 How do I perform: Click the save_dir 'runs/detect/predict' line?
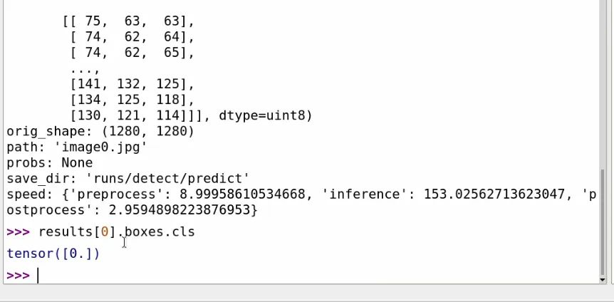point(128,179)
